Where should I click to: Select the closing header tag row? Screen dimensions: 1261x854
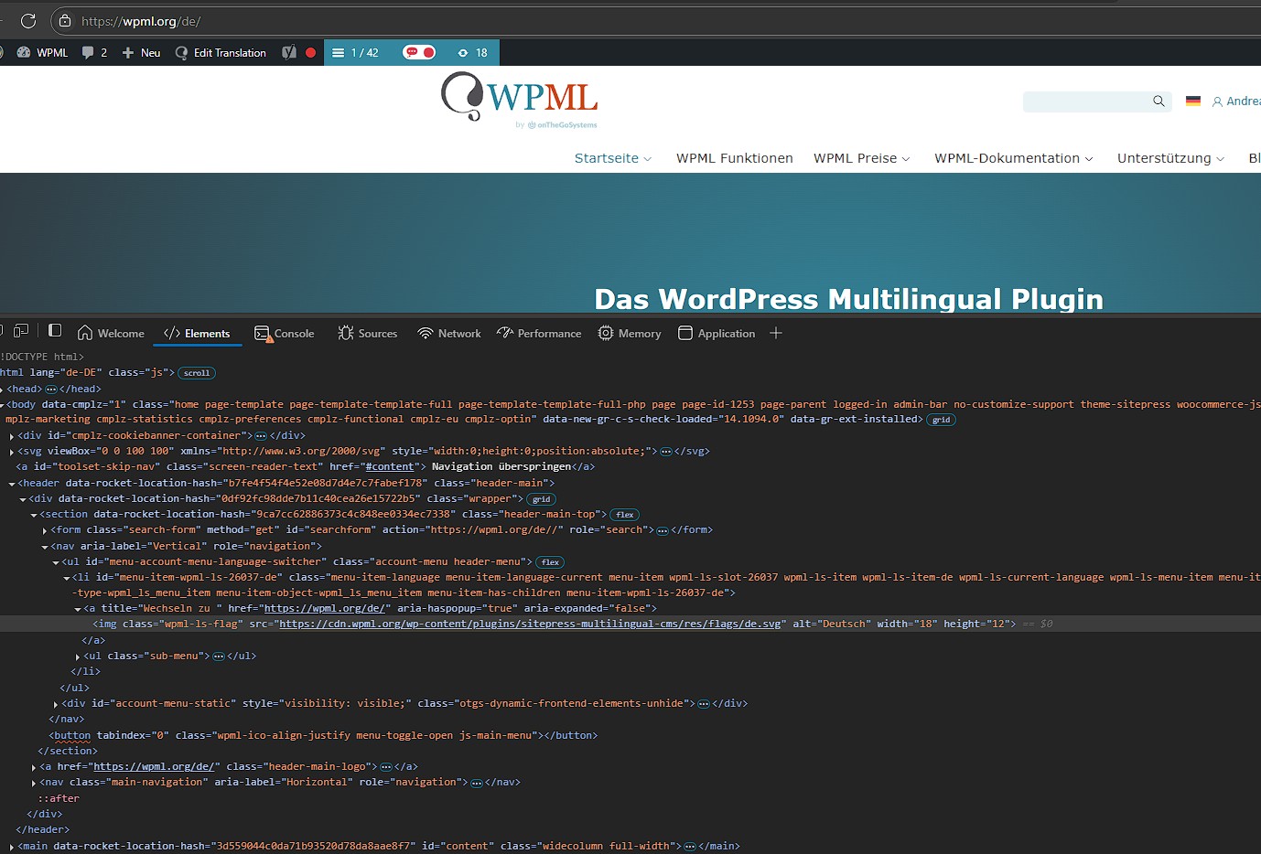[x=43, y=830]
